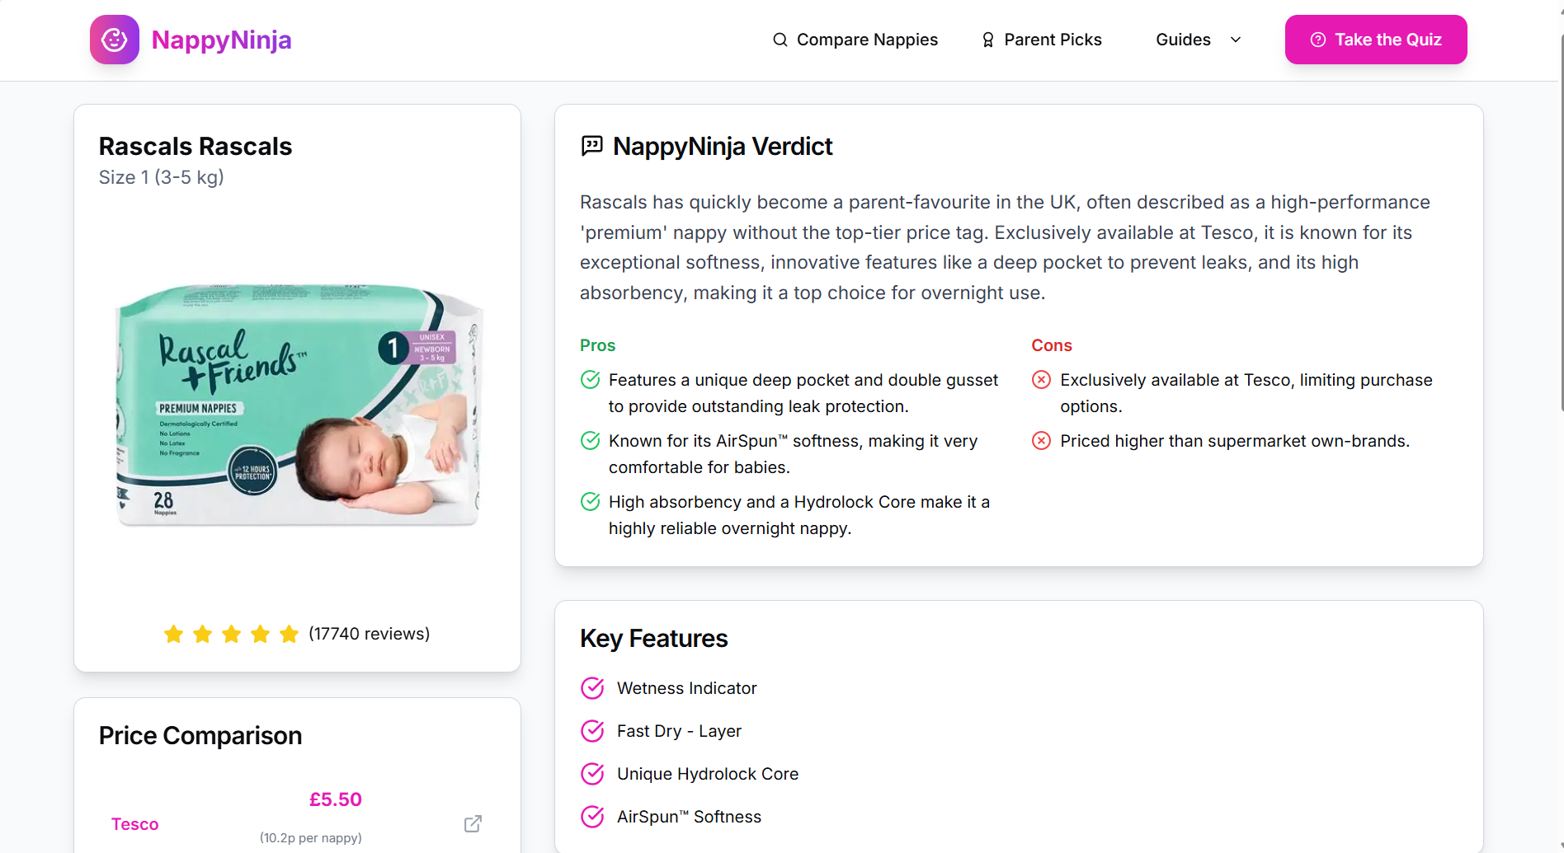1564x853 pixels.
Task: Click the Rascal + Friends nappy pack image
Action: (298, 405)
